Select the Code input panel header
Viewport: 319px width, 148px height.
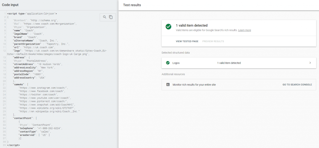pos(10,5)
